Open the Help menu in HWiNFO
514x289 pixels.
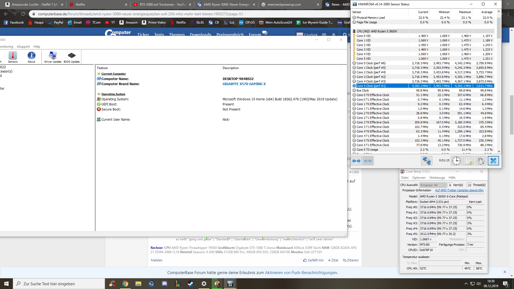(x=37, y=47)
